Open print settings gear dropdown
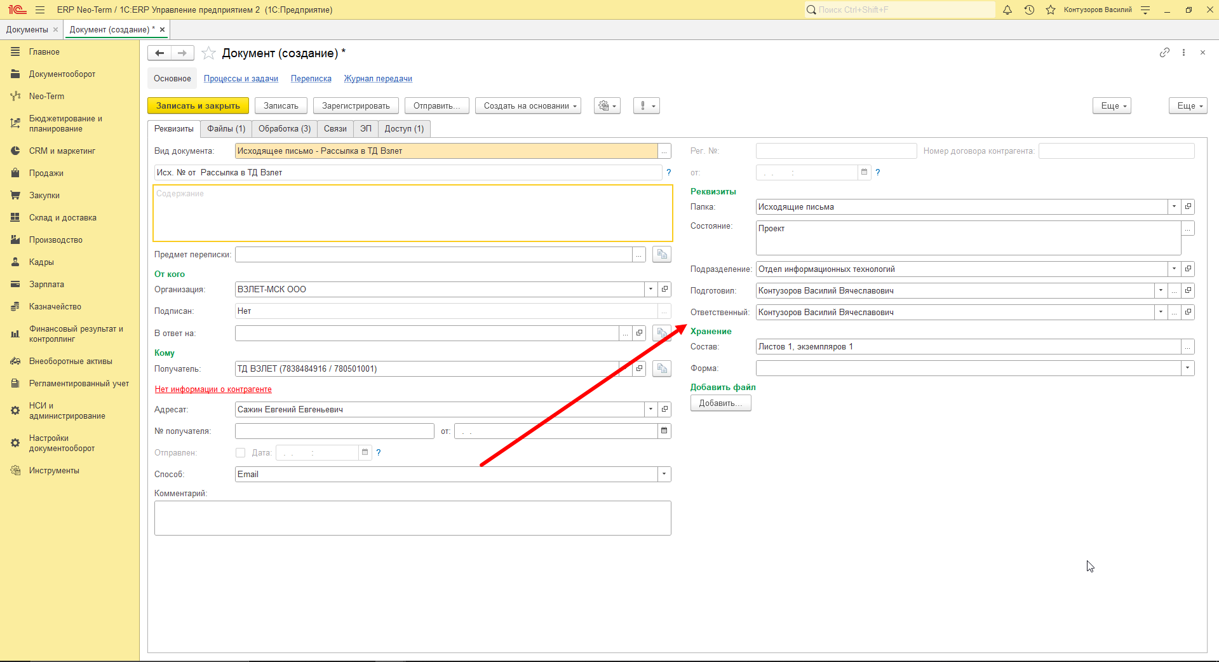The height and width of the screenshot is (662, 1219). [x=607, y=106]
